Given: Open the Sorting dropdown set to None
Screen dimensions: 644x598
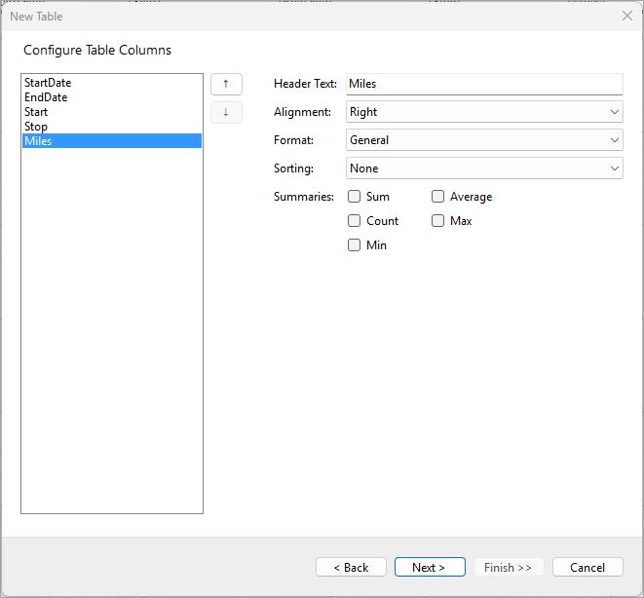Looking at the screenshot, I should tap(484, 168).
